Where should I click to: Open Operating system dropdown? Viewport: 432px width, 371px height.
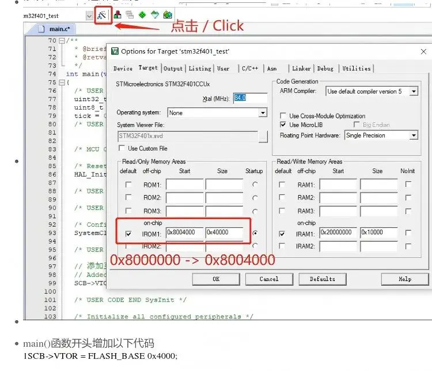(263, 113)
